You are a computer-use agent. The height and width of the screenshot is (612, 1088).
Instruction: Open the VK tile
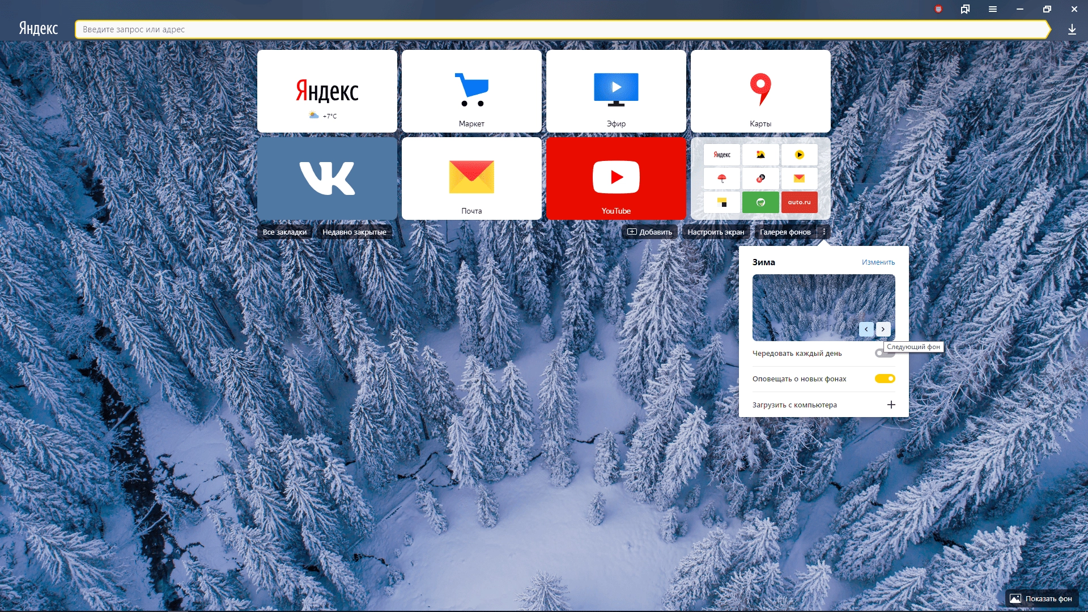(327, 178)
